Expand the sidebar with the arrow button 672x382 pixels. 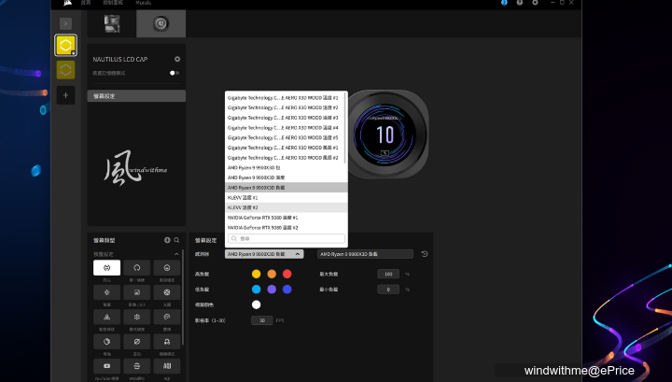point(65,23)
